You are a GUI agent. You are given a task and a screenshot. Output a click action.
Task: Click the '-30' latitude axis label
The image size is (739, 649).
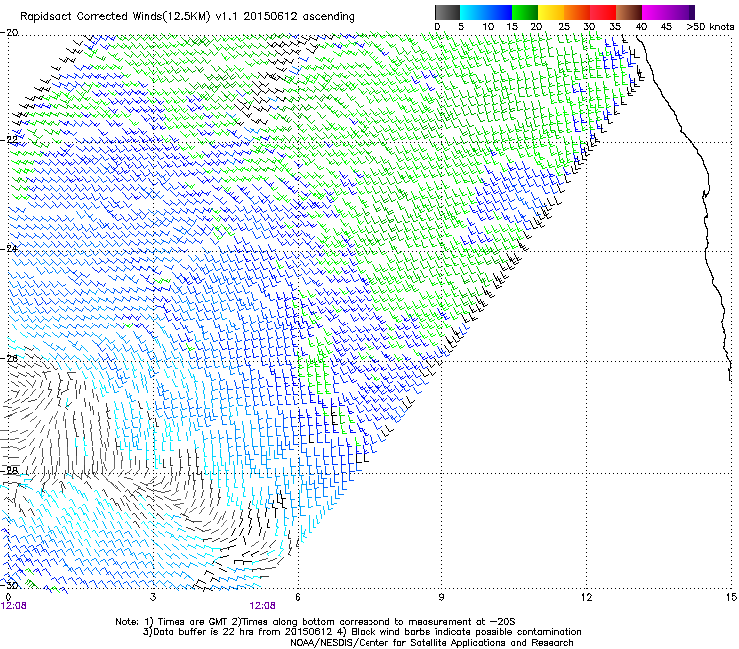pos(10,585)
